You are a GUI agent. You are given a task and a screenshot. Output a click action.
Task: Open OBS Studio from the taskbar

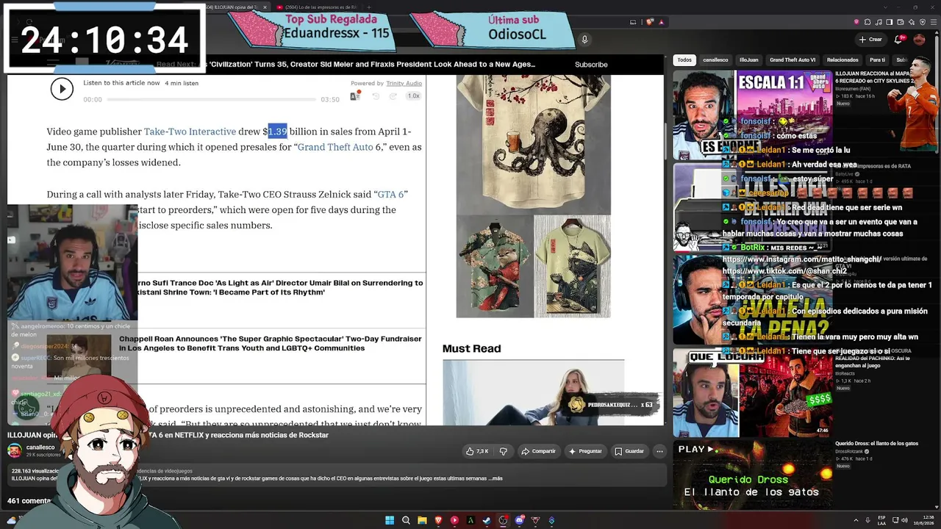[503, 521]
